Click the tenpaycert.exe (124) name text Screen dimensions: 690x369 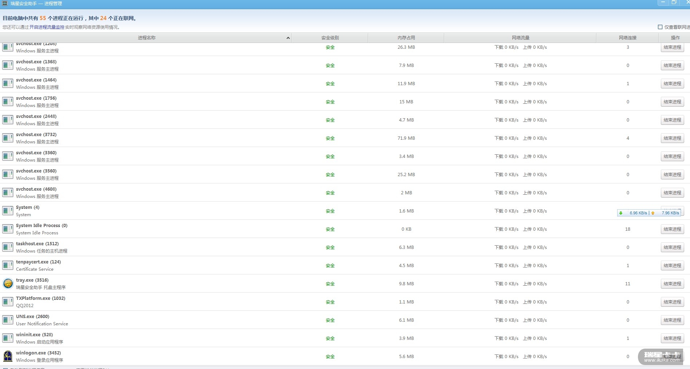38,262
